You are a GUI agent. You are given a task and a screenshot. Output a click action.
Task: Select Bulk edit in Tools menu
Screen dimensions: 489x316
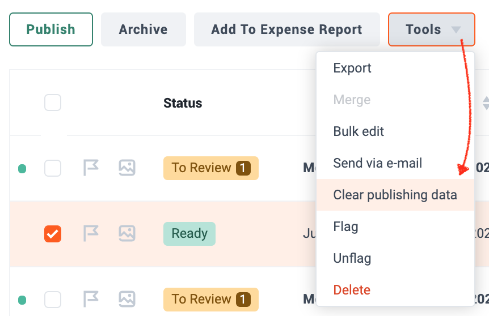click(395, 131)
